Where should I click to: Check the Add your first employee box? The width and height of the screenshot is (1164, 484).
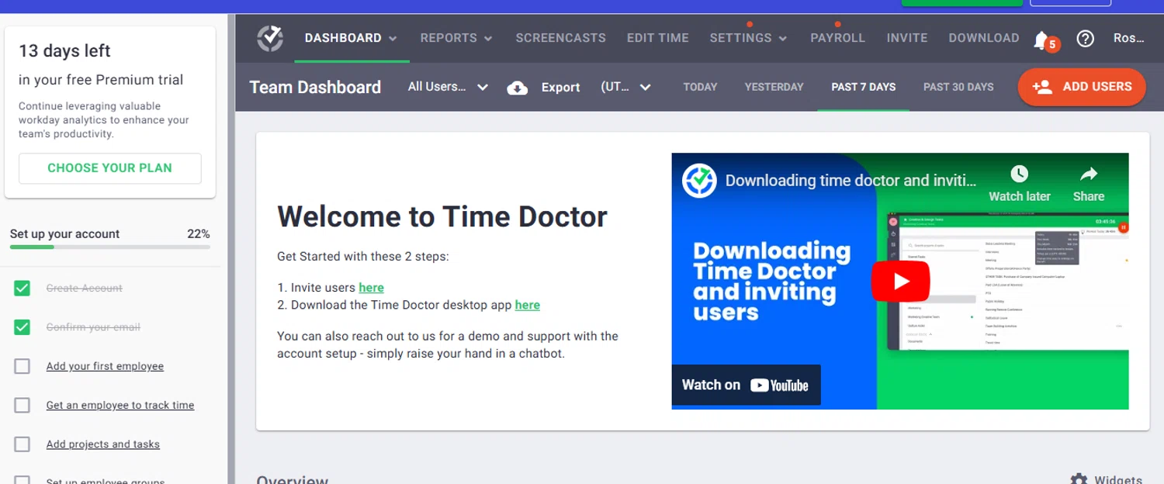23,366
